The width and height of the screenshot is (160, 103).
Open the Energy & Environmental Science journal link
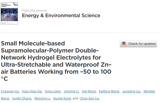click(x=61, y=15)
